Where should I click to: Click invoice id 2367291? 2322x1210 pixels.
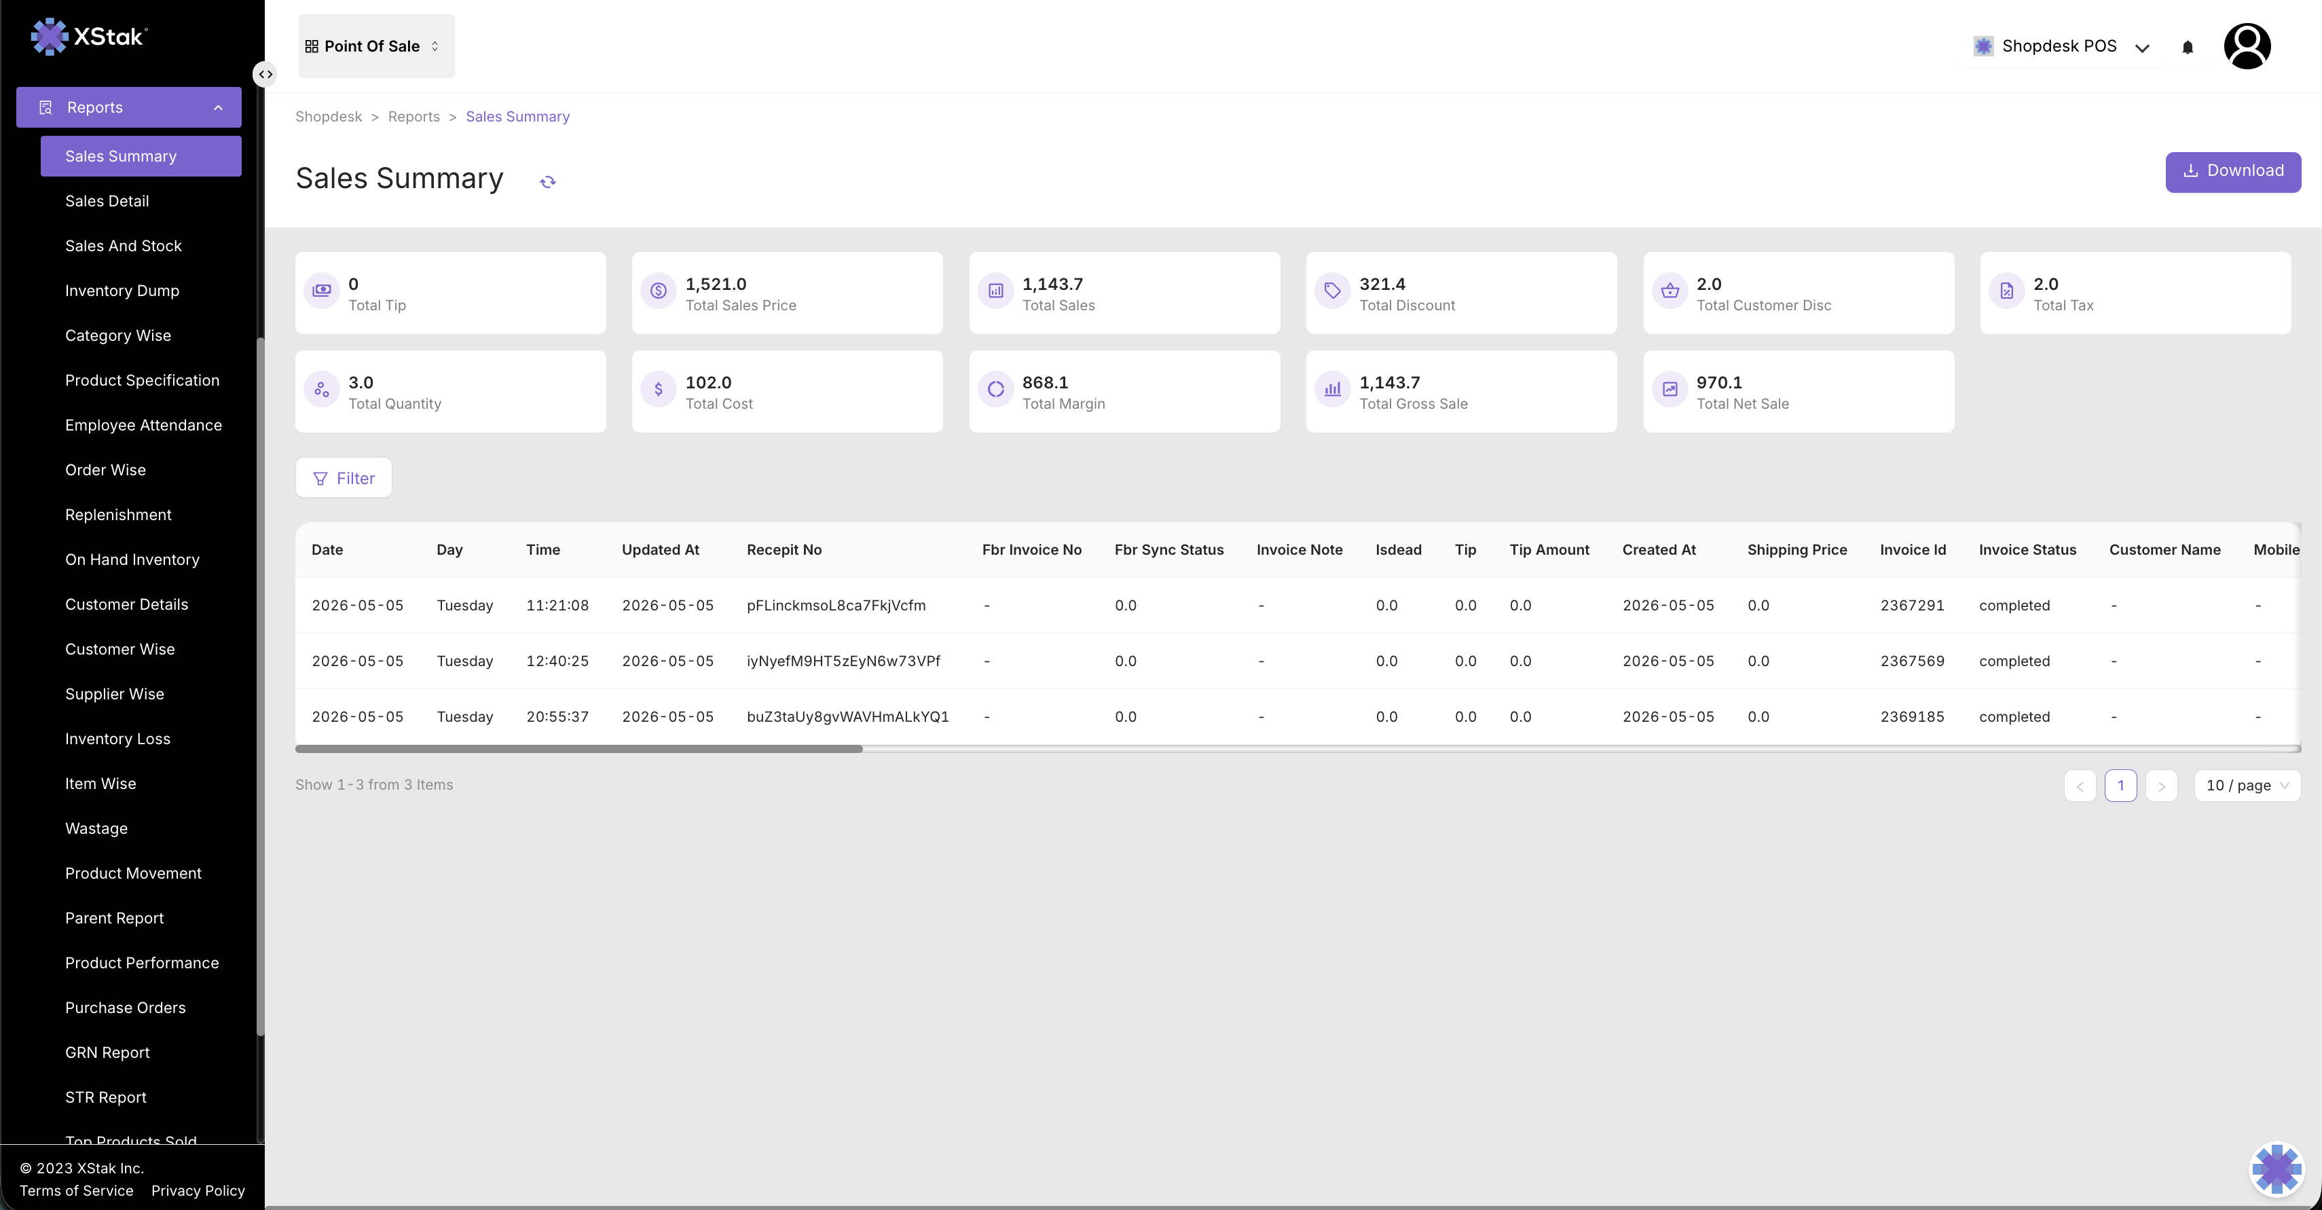pyautogui.click(x=1912, y=605)
